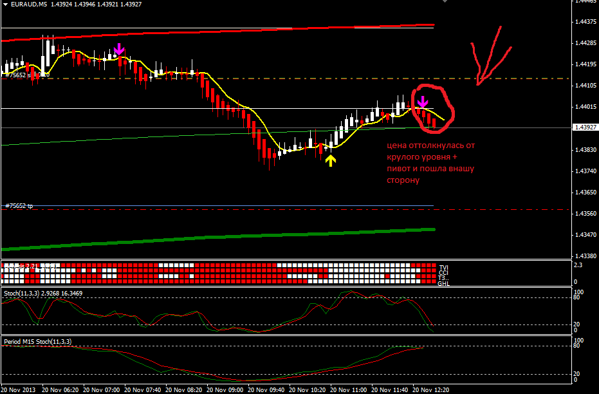Screen dimensions: 599x394
Task: Click time axis label 20 Nov 06:20
Action: coord(60,389)
